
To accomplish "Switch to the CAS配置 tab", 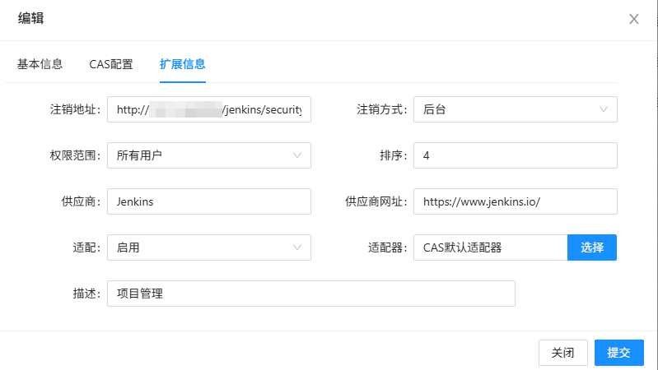I will click(x=111, y=64).
